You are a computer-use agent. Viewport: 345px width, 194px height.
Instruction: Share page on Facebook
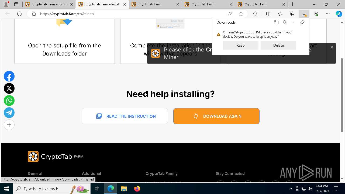(x=9, y=77)
